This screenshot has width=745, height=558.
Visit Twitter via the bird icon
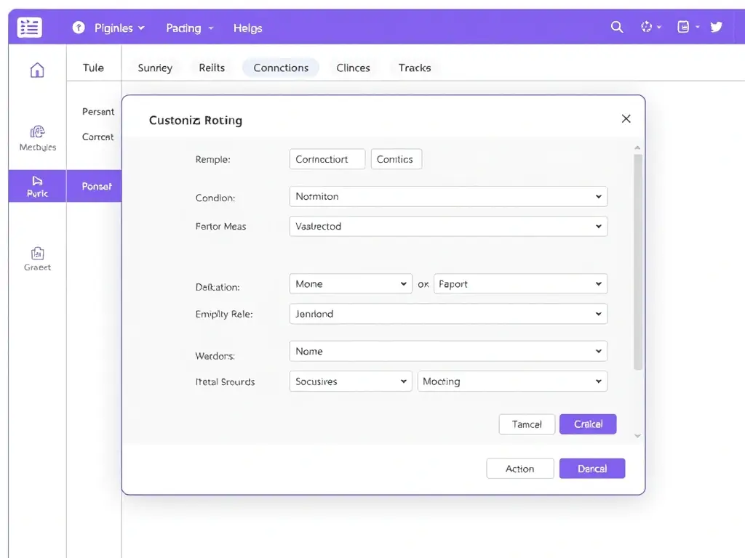(717, 27)
